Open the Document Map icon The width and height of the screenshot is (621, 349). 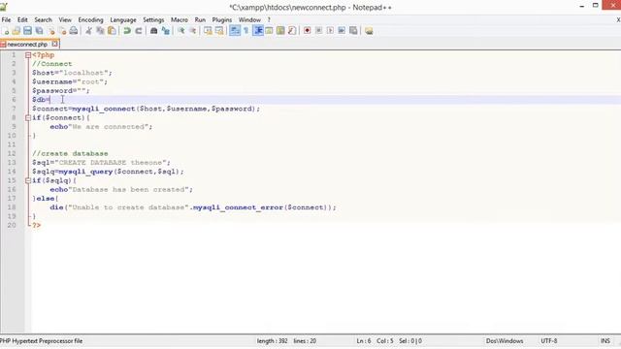pyautogui.click(x=280, y=31)
